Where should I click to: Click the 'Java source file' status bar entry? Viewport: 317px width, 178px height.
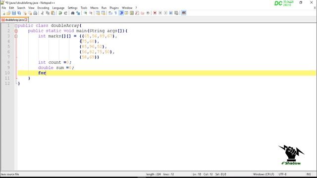pos(10,174)
